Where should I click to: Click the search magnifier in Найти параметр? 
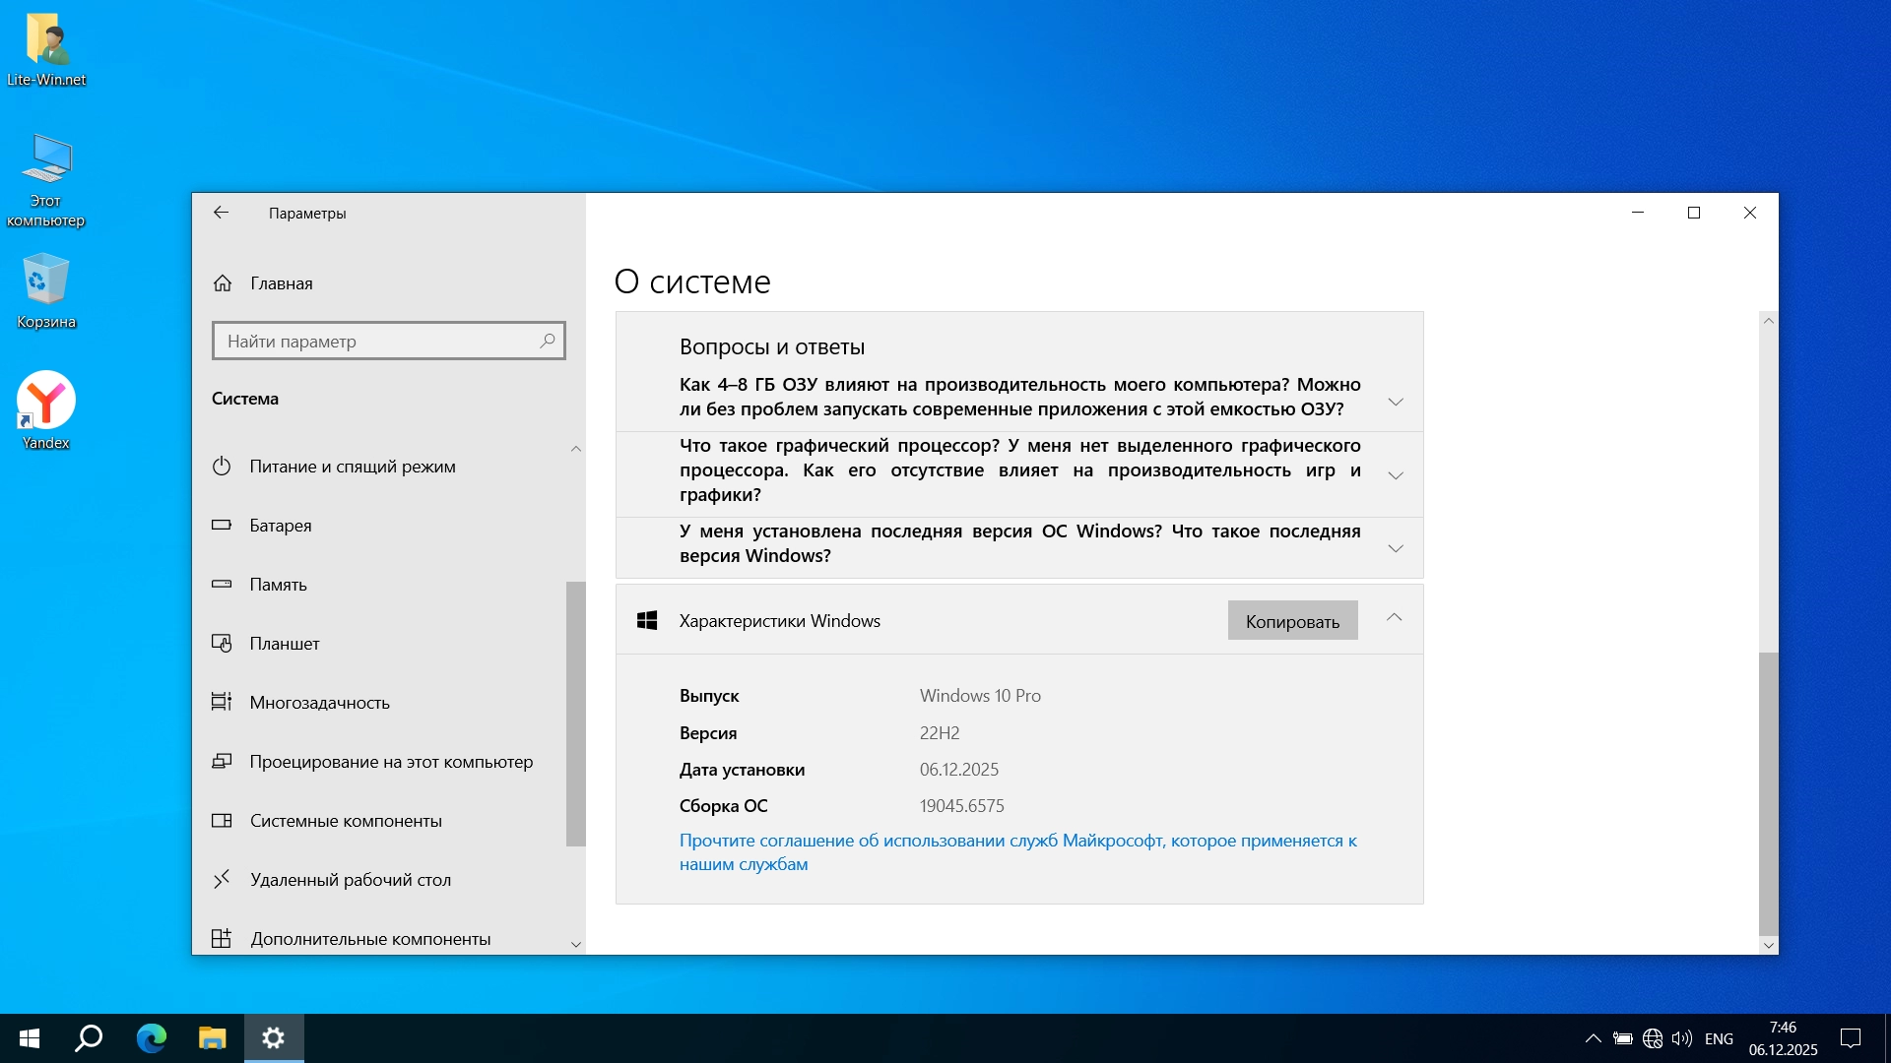tap(548, 341)
